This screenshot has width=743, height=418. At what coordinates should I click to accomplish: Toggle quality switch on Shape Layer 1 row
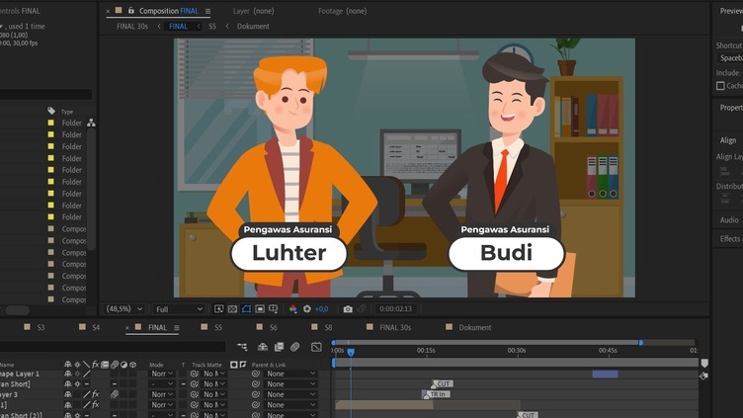point(87,374)
